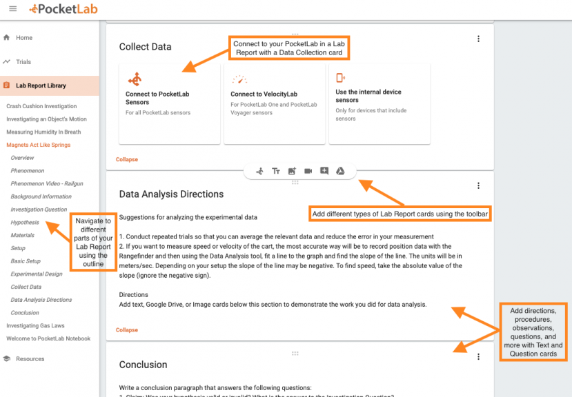Viewport: 572px width, 397px height.
Task: Use the internal device sensors
Action: [x=379, y=103]
